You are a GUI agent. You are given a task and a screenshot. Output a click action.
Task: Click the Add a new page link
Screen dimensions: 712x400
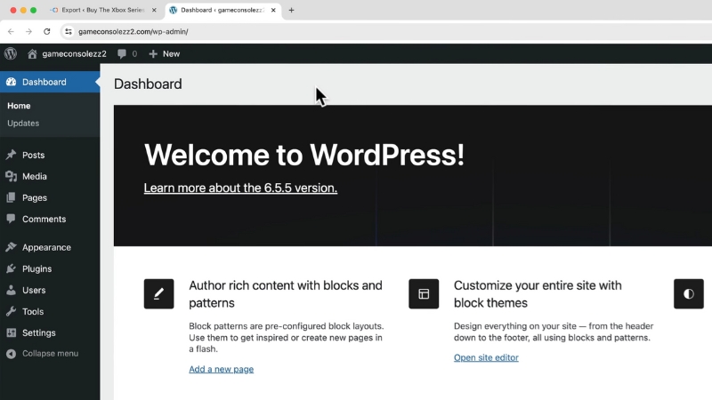(x=221, y=369)
